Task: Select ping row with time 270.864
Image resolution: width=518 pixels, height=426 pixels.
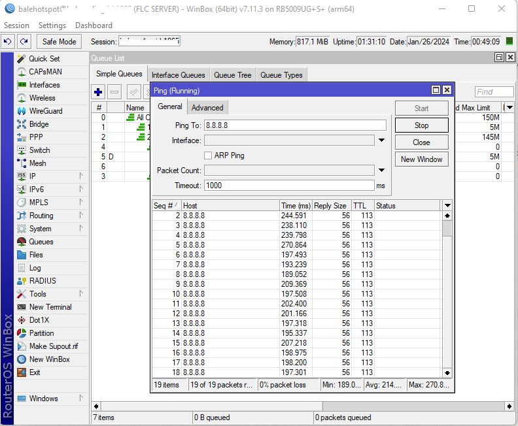Action: tap(298, 245)
